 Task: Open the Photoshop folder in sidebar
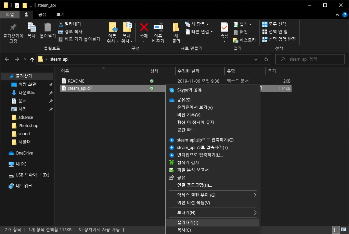(28, 126)
